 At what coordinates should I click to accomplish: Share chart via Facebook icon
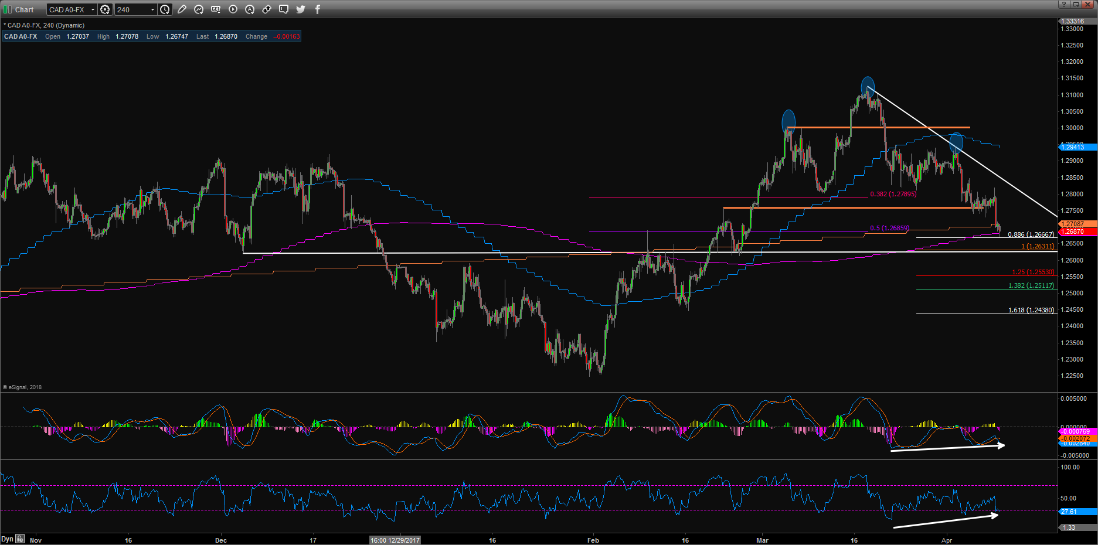coord(318,9)
